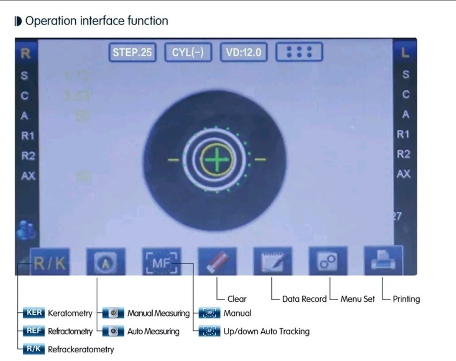Clear data with the eraser icon
The image size is (456, 361).
[217, 262]
